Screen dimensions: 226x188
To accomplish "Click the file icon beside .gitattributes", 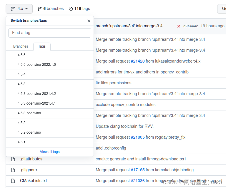I will pos(13,159).
